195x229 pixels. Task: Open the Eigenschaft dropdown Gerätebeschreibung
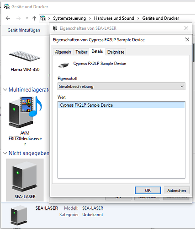click(x=121, y=87)
